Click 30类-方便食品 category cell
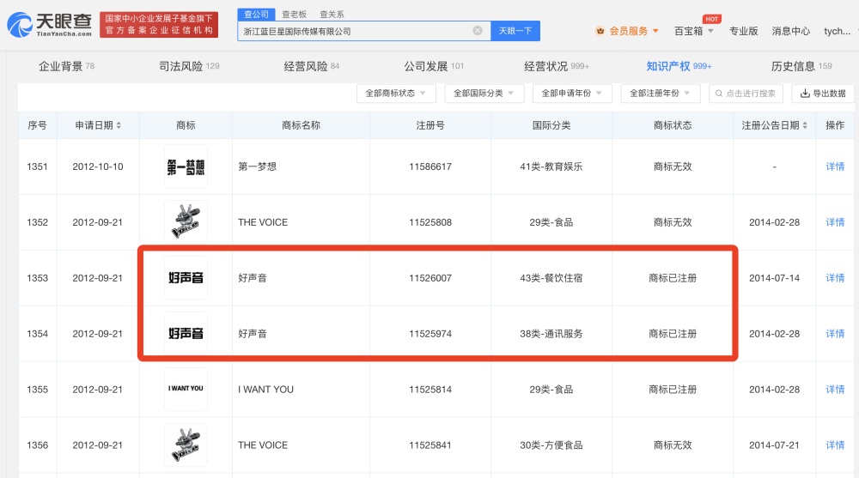The height and width of the screenshot is (478, 859). (551, 445)
